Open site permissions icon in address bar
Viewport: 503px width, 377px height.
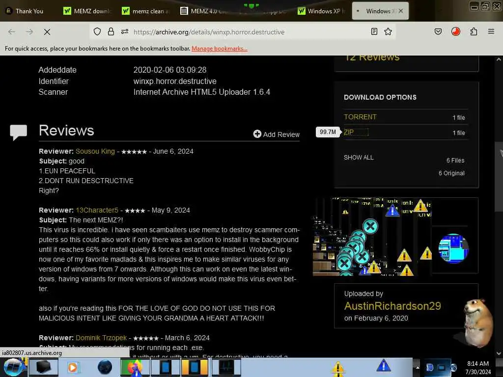(x=125, y=31)
